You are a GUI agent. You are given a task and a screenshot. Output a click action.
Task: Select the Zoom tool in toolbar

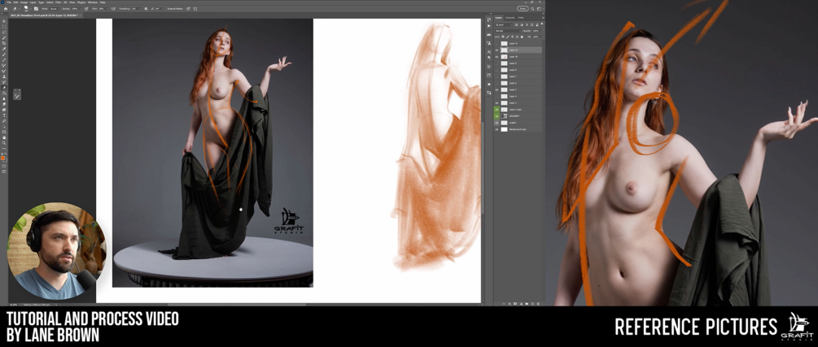pyautogui.click(x=4, y=143)
